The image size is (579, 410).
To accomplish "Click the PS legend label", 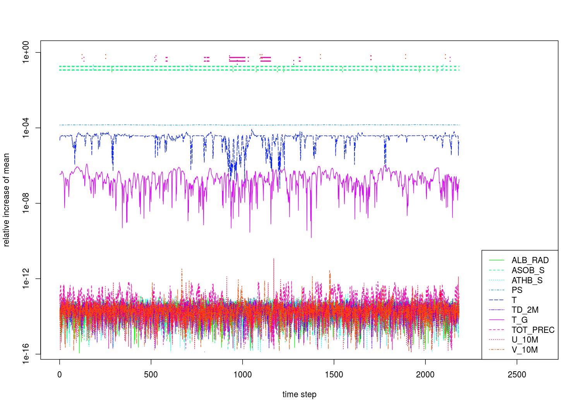I will pyautogui.click(x=517, y=290).
